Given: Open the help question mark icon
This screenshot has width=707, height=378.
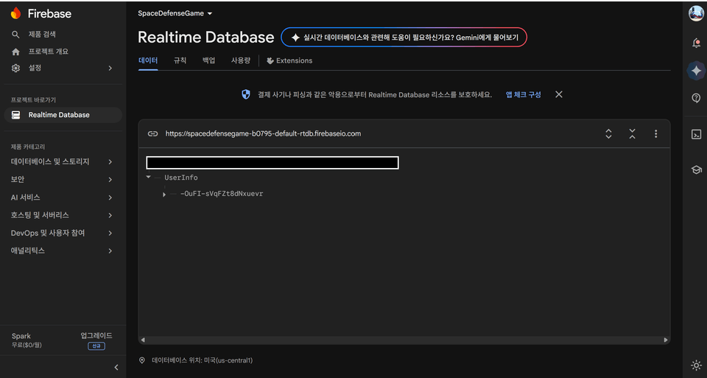Looking at the screenshot, I should pos(696,98).
